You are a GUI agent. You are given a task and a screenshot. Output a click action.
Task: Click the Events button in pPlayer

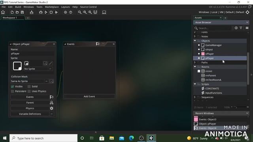[x=30, y=97]
